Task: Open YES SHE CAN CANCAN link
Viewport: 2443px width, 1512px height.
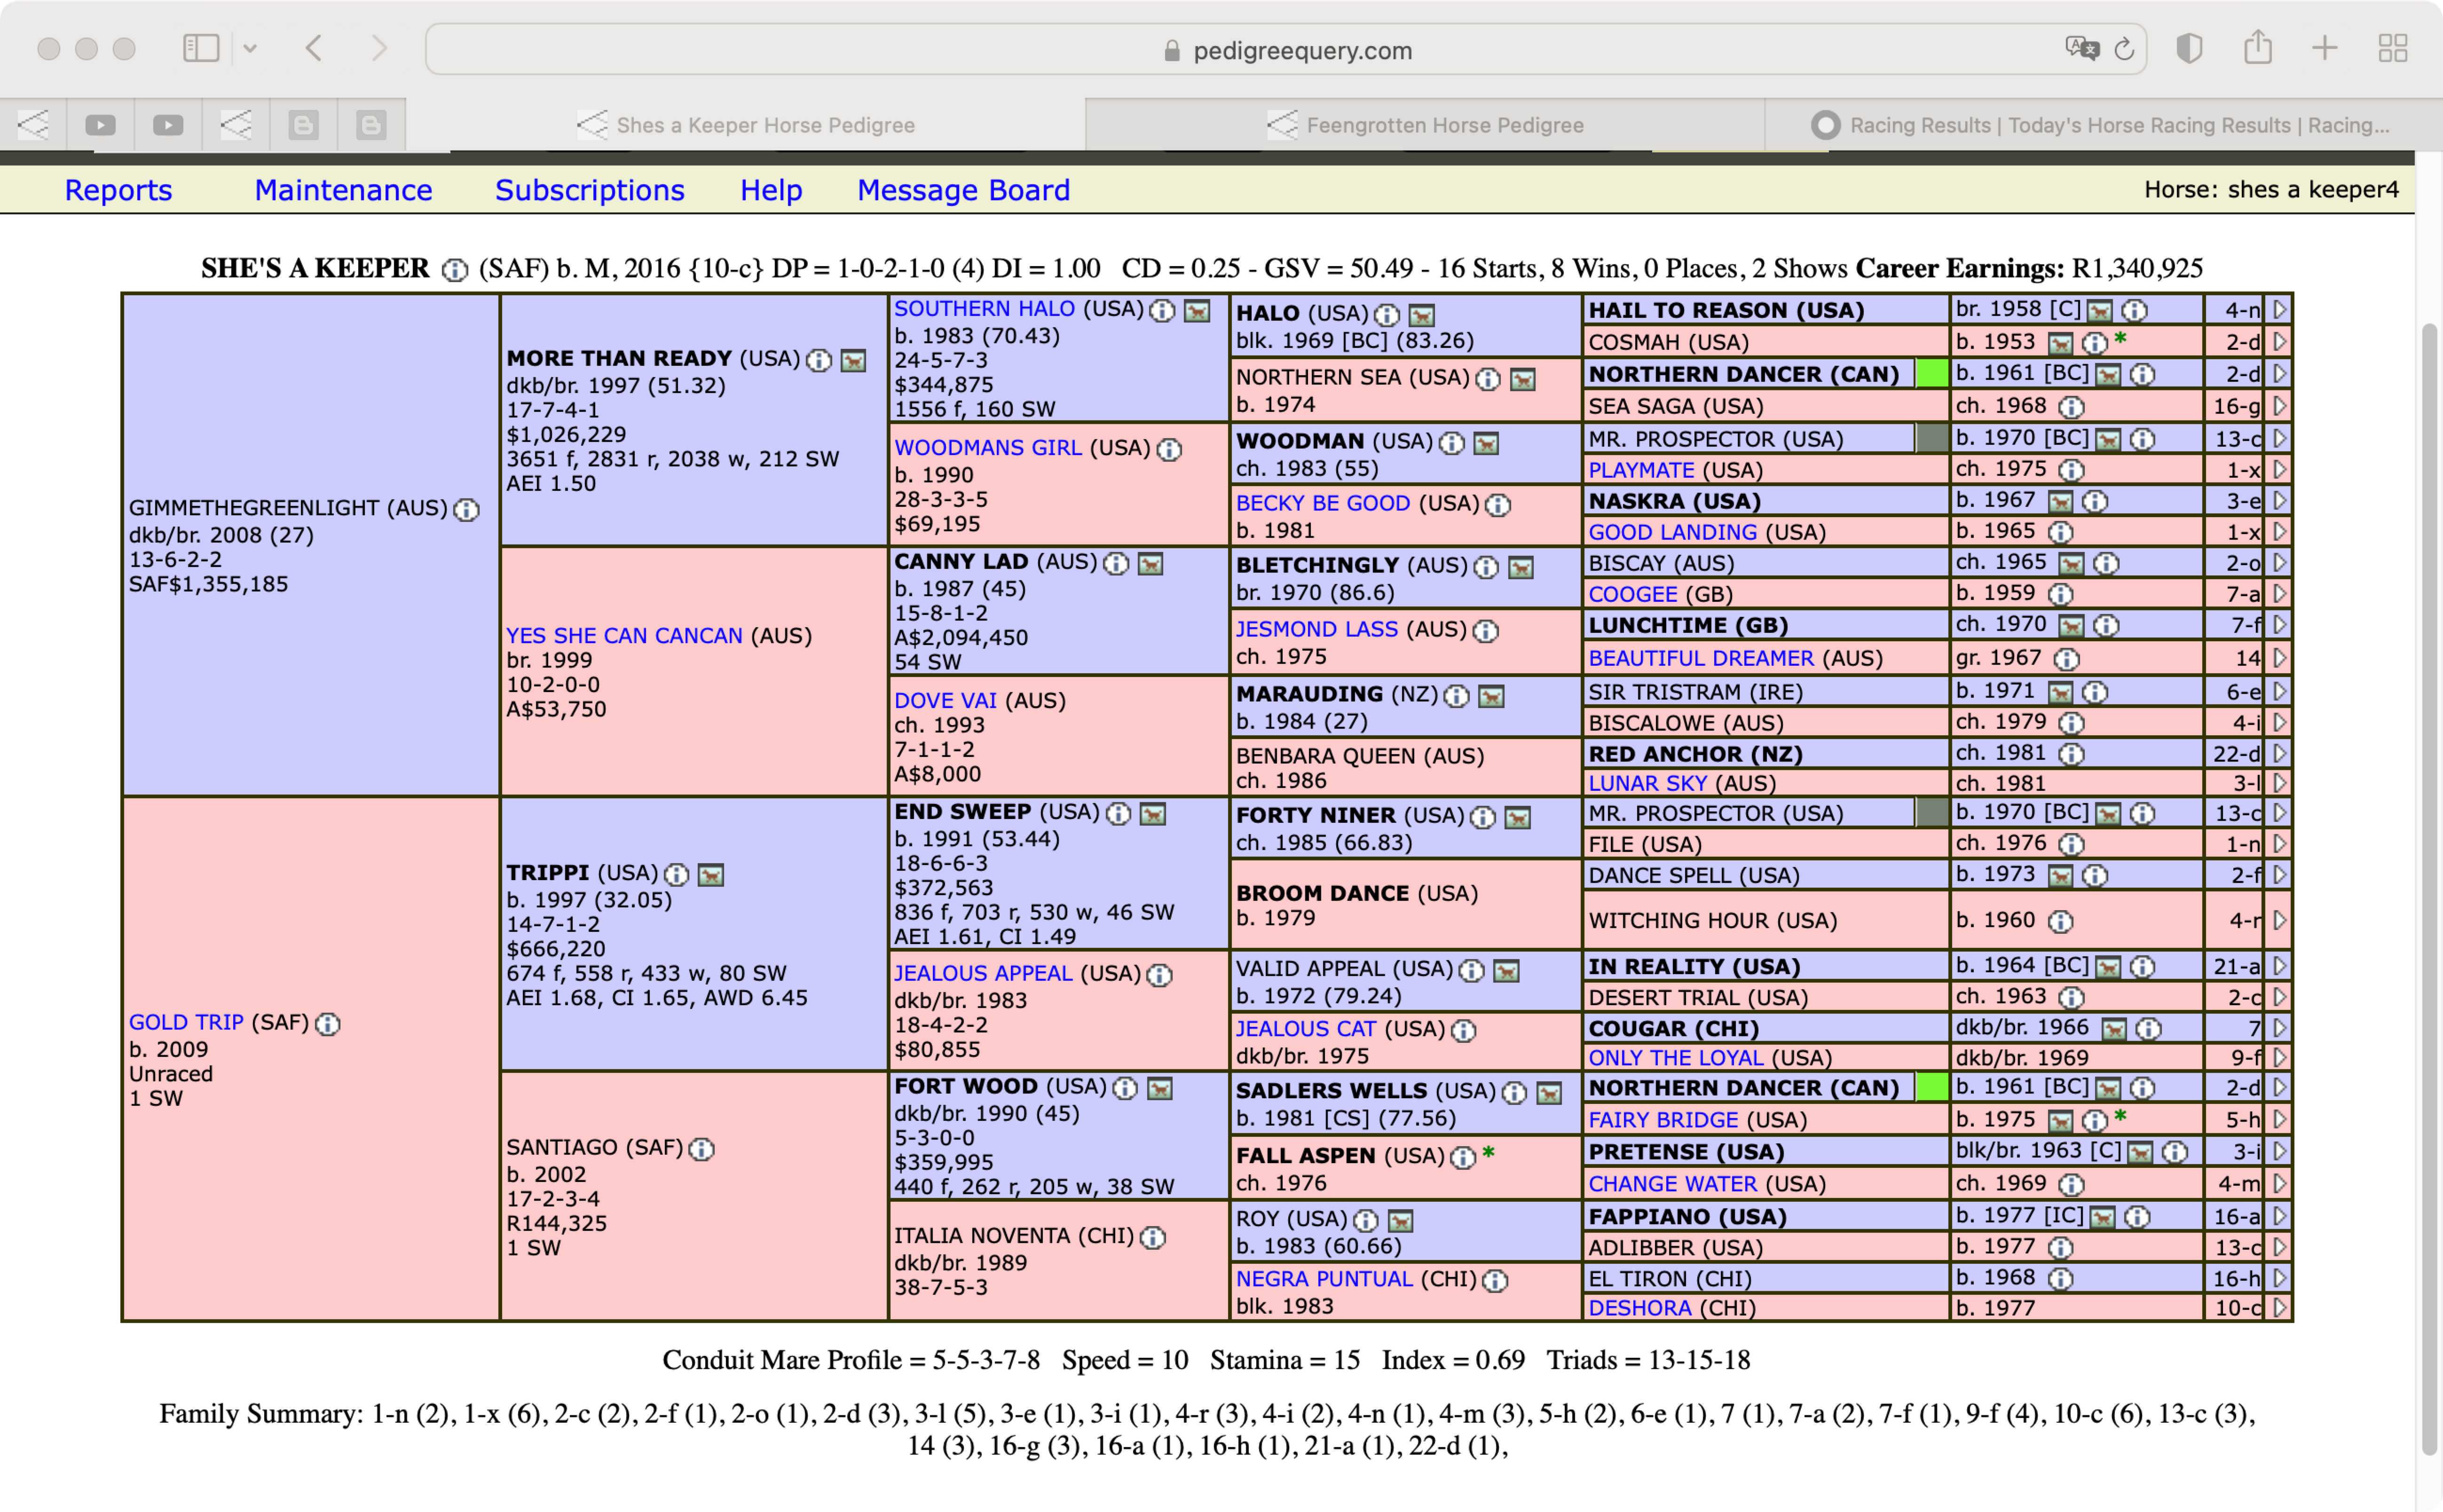Action: (624, 635)
